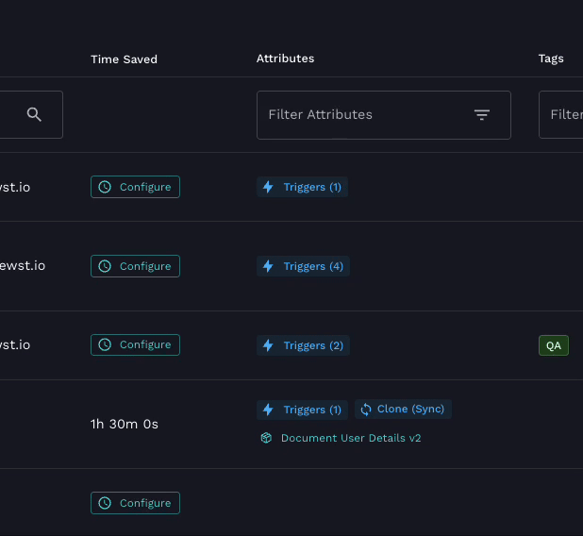This screenshot has height=536, width=583.
Task: Focus the Tags filter input field
Action: 562,114
